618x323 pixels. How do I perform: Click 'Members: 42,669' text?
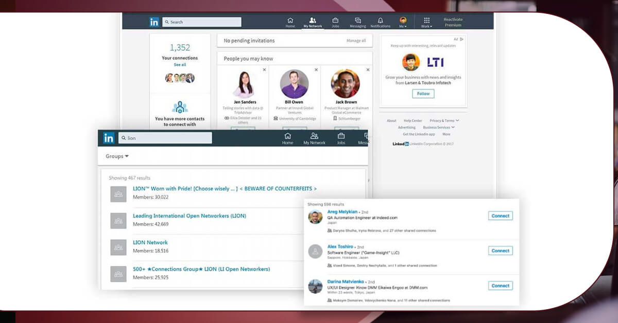tap(150, 224)
